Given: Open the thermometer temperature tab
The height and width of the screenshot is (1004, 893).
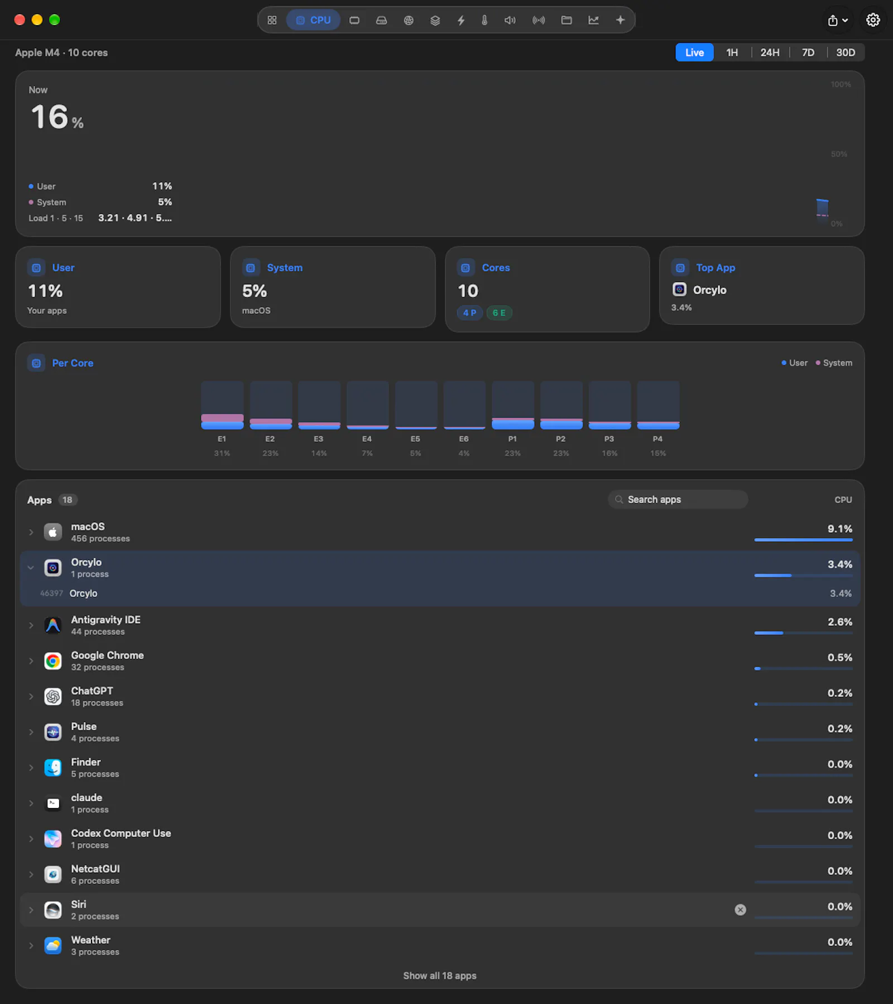Looking at the screenshot, I should 484,20.
